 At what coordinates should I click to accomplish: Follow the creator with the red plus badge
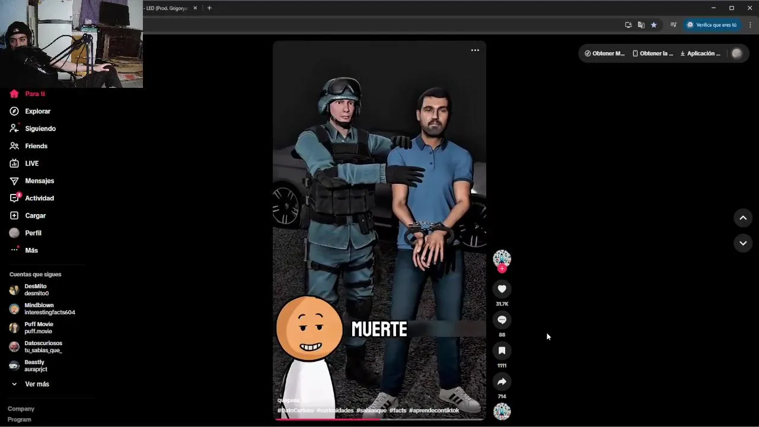502,269
